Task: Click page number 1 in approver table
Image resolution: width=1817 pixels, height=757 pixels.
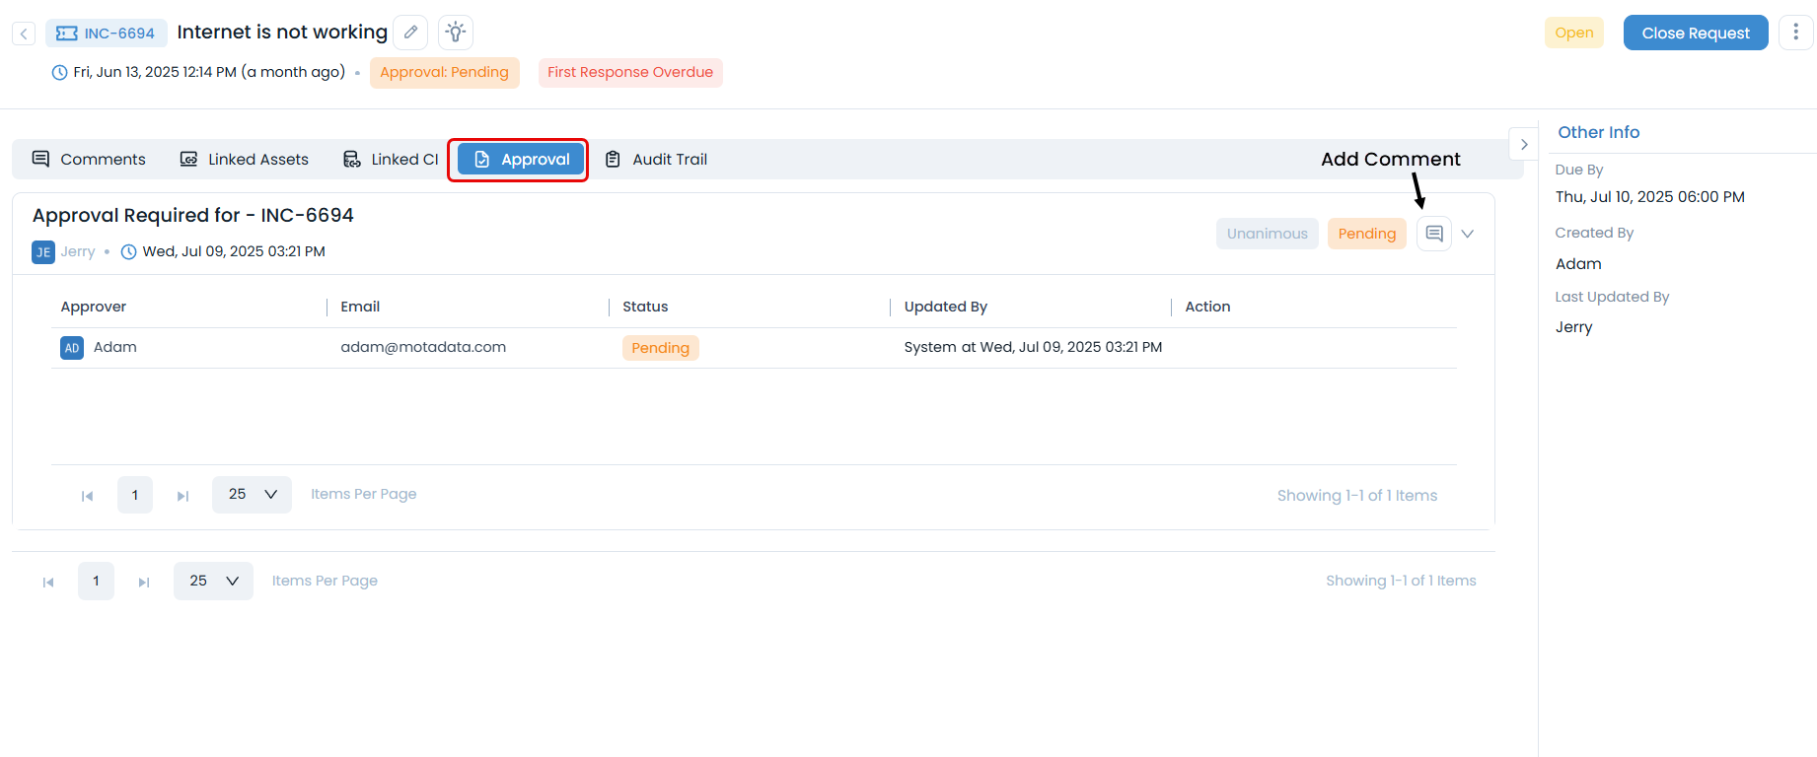Action: click(135, 495)
